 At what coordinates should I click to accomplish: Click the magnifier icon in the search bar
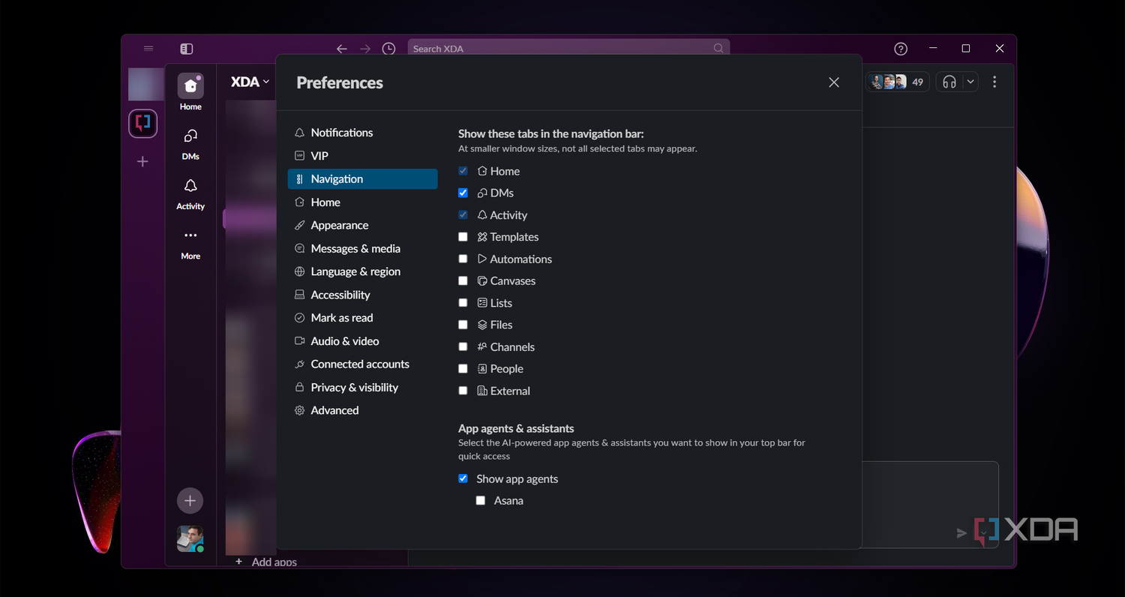718,49
